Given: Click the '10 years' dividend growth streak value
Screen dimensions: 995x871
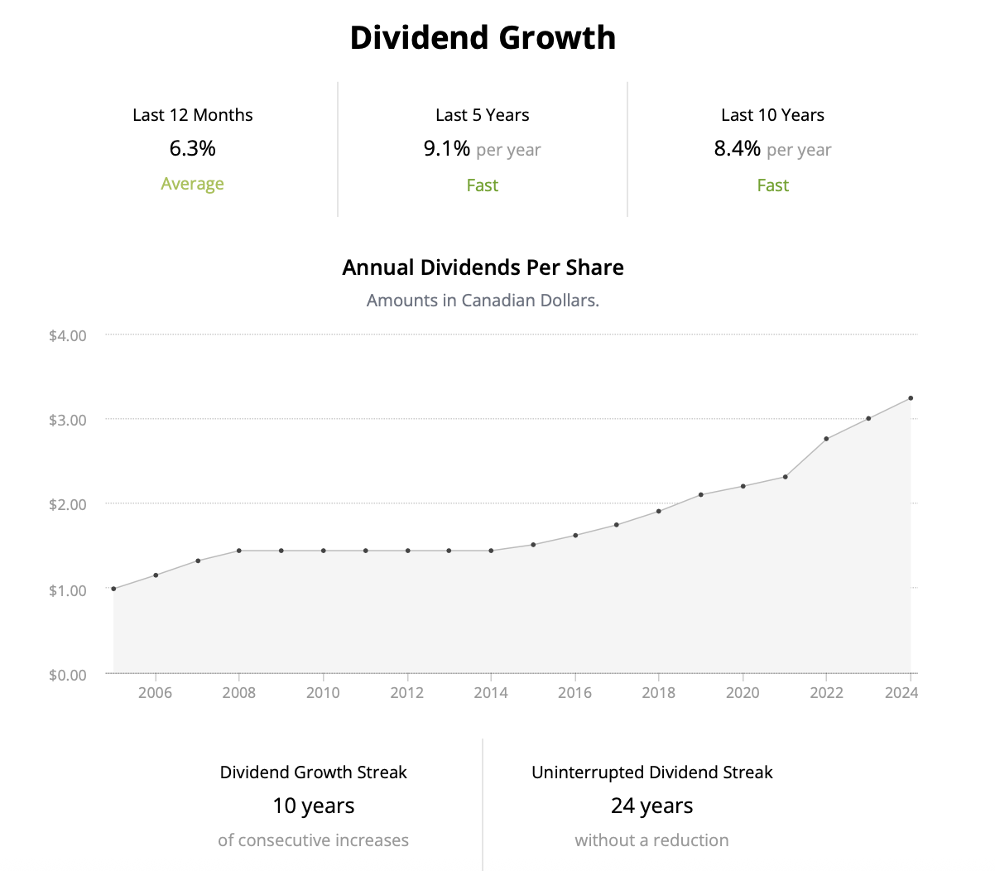Looking at the screenshot, I should pyautogui.click(x=313, y=806).
